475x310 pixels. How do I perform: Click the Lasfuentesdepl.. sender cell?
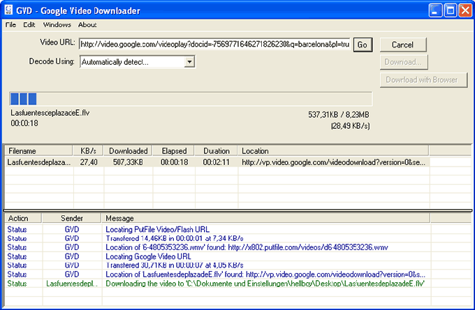click(x=72, y=284)
